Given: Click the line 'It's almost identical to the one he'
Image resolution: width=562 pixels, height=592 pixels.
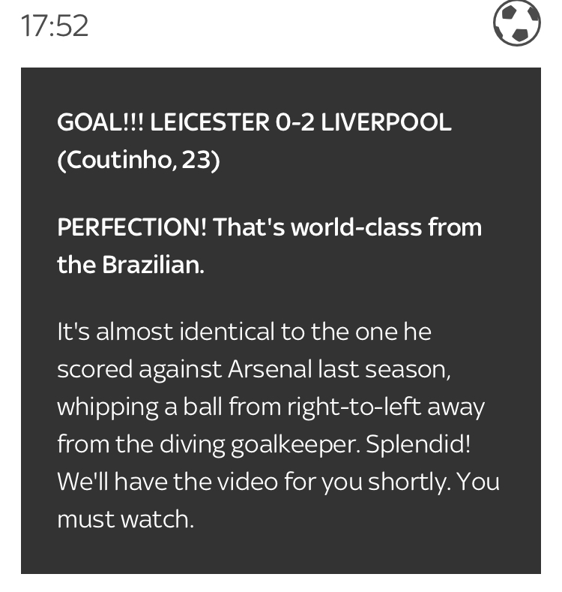Looking at the screenshot, I should [244, 332].
